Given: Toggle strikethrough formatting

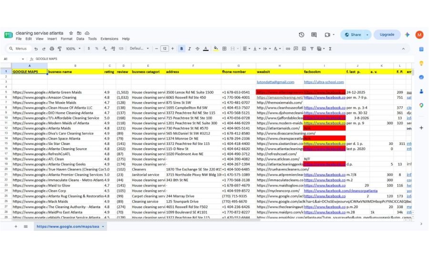Looking at the screenshot, I should [197, 49].
